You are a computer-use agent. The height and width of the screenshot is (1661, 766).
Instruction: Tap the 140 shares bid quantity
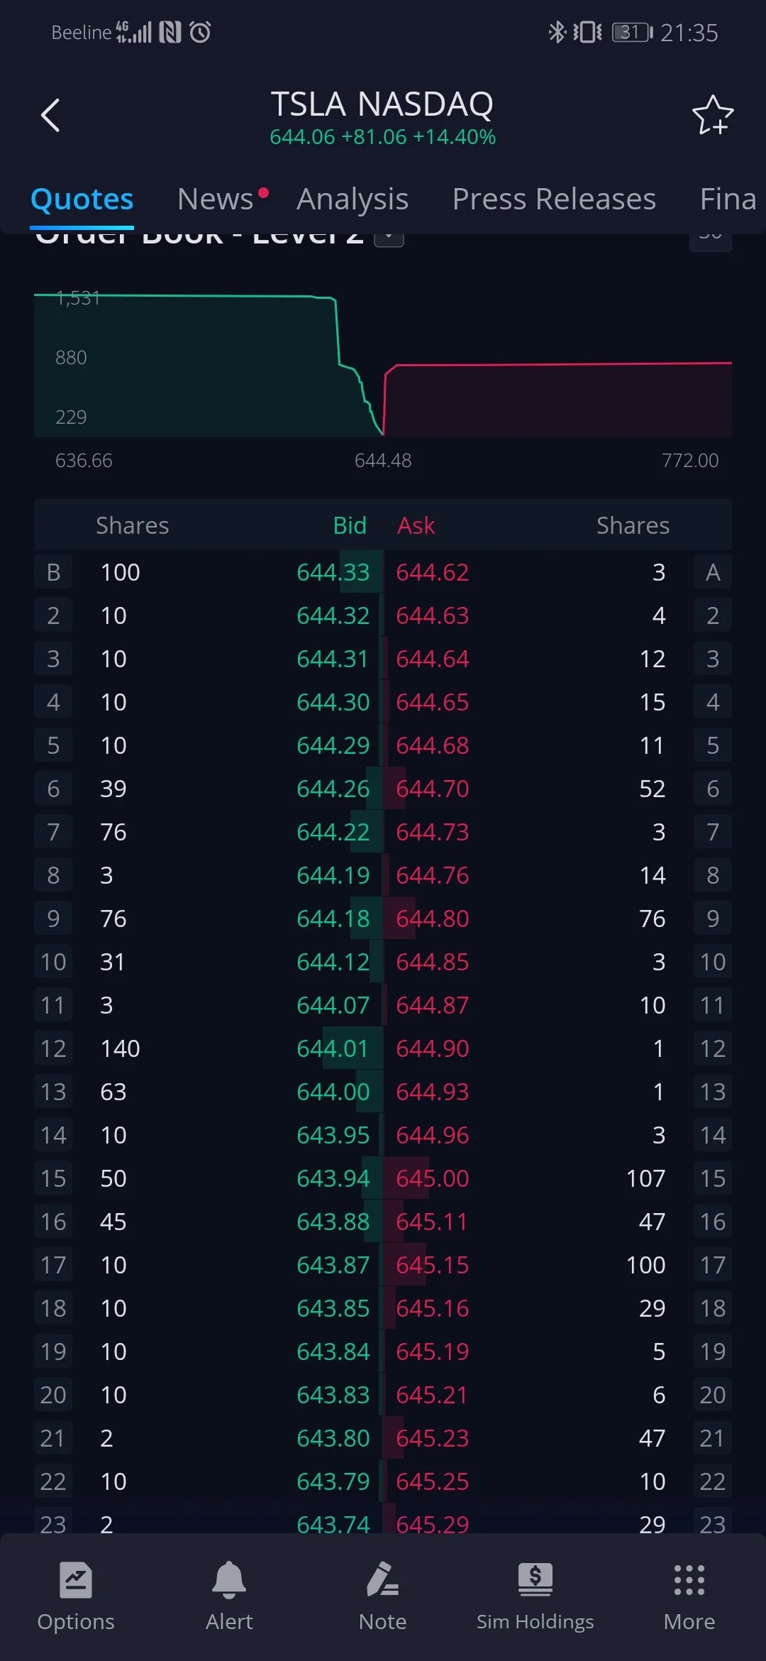(121, 1048)
